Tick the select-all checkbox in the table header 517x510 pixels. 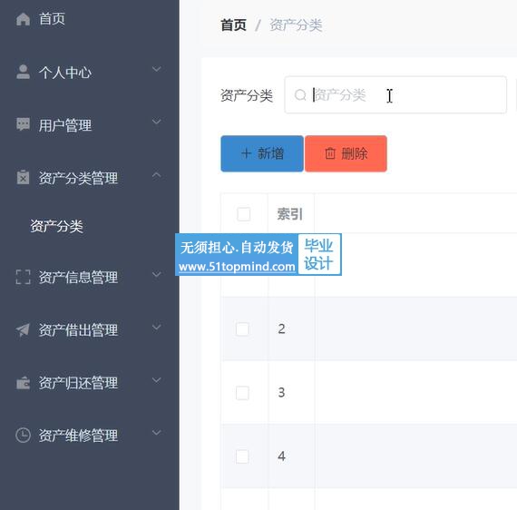(x=244, y=214)
